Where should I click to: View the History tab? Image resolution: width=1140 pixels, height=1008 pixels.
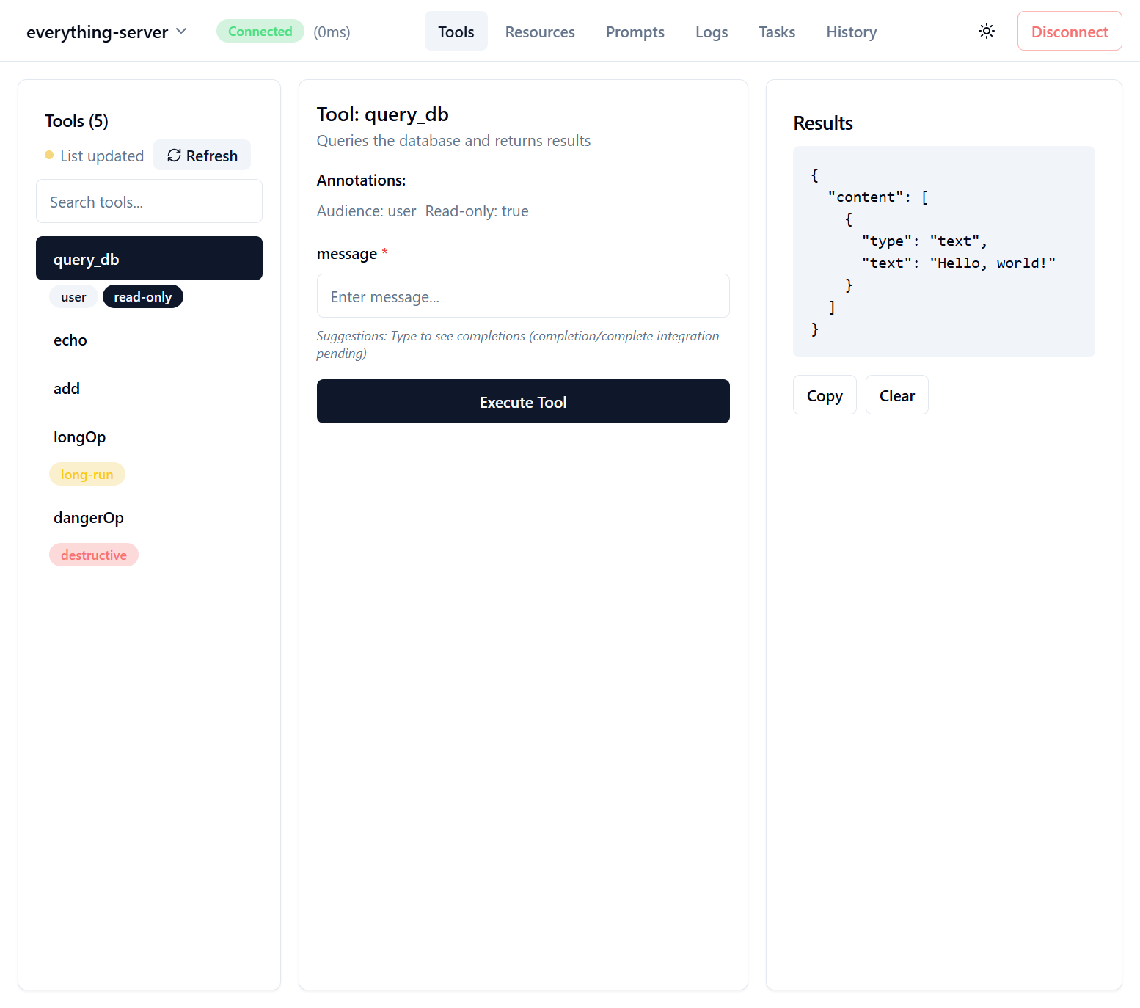[x=852, y=32]
